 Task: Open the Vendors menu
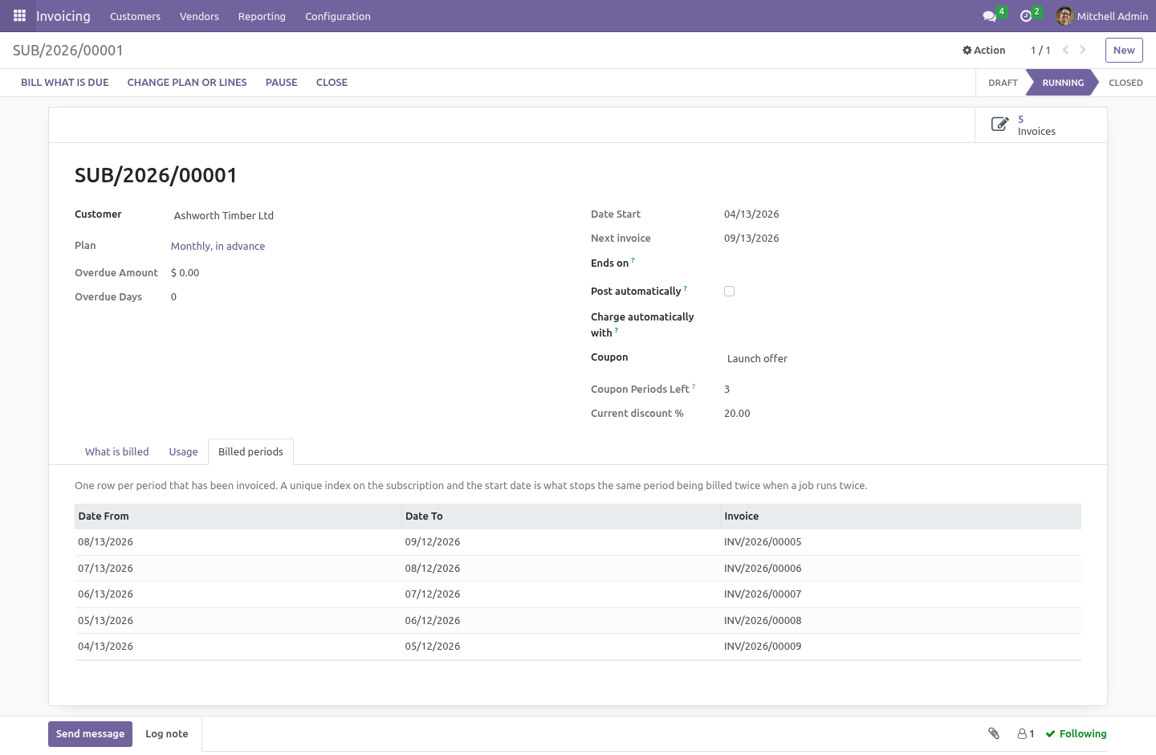(199, 16)
